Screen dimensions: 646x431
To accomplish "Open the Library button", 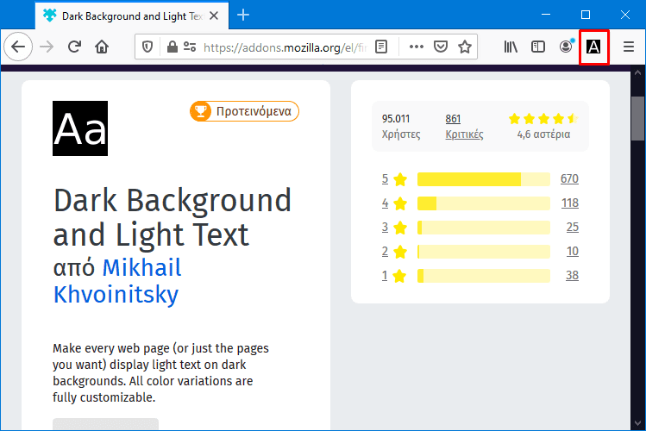I will coord(511,47).
